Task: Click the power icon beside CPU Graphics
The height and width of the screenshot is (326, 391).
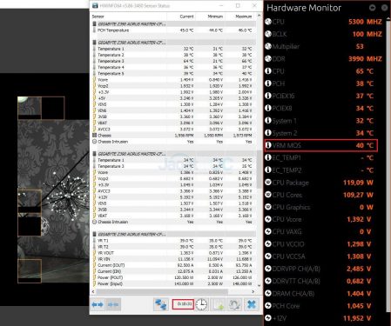Action: (x=268, y=207)
